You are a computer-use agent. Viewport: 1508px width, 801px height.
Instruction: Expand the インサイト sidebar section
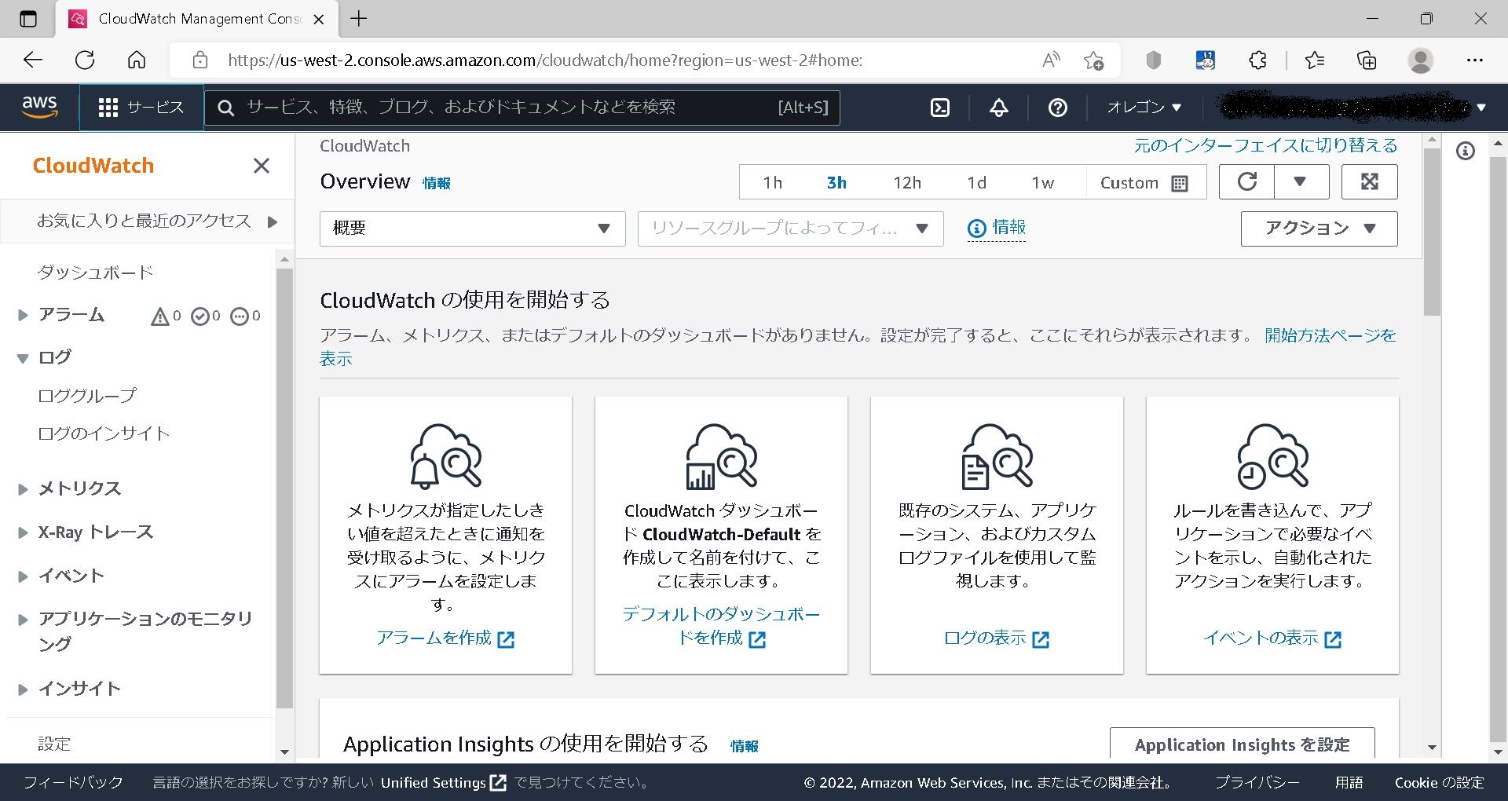coord(23,689)
